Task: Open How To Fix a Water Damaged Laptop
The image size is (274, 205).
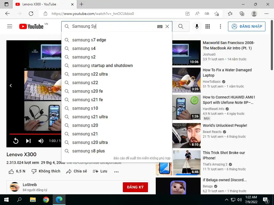Action: click(227, 73)
